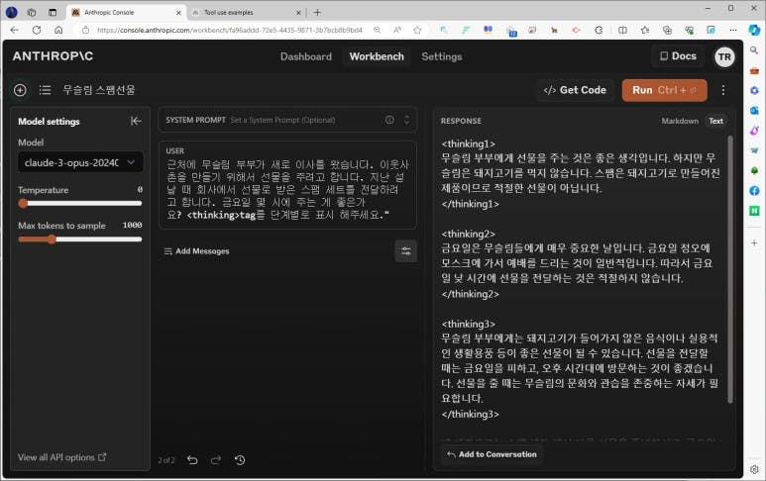Click Add Messages
766x481 pixels.
click(197, 251)
